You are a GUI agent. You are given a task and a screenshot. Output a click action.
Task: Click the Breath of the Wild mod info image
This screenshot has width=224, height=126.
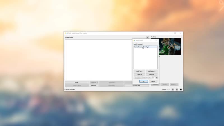point(169,46)
